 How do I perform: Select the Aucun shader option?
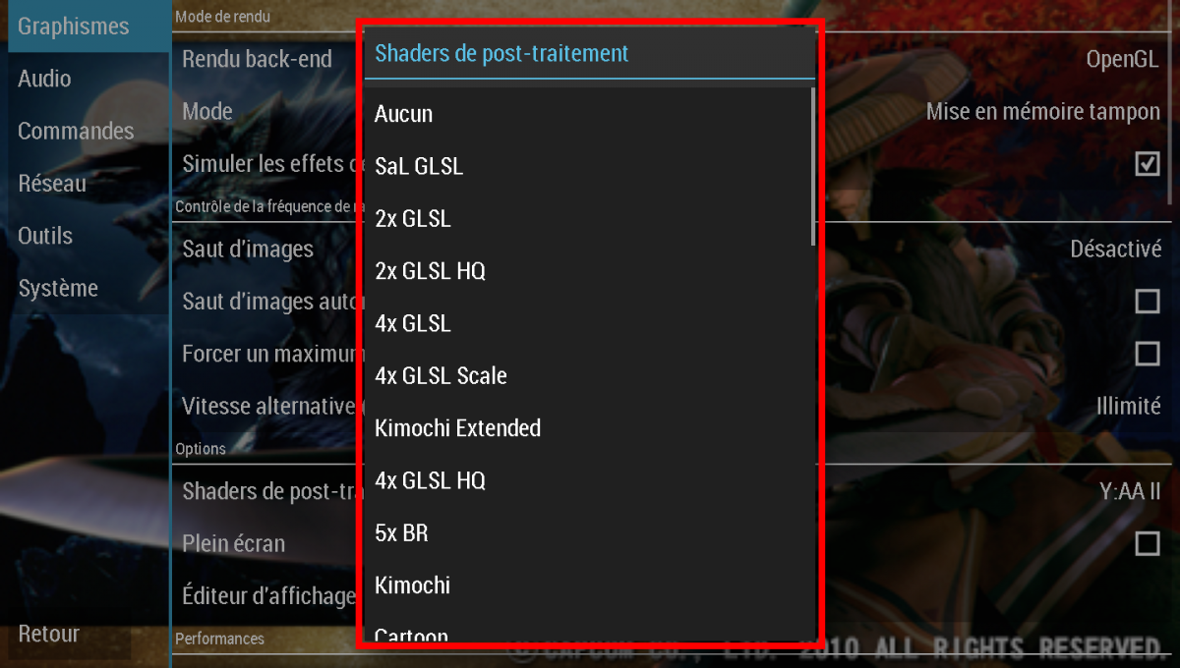tap(589, 114)
